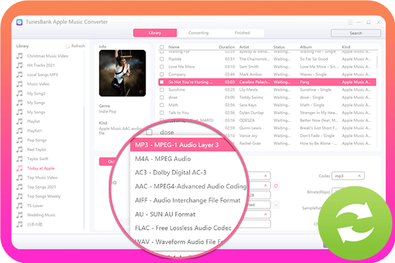This screenshot has height=263, width=395.
Task: Click the Stranger in My Hea... album cell
Action: 319,112
